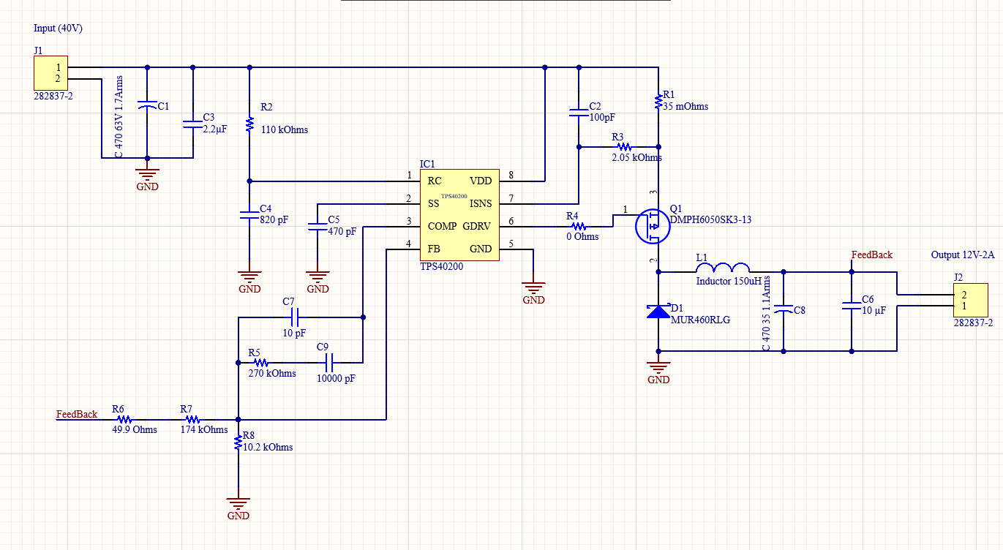Click the C1 polarized capacitor symbol
The image size is (1003, 550).
148,107
